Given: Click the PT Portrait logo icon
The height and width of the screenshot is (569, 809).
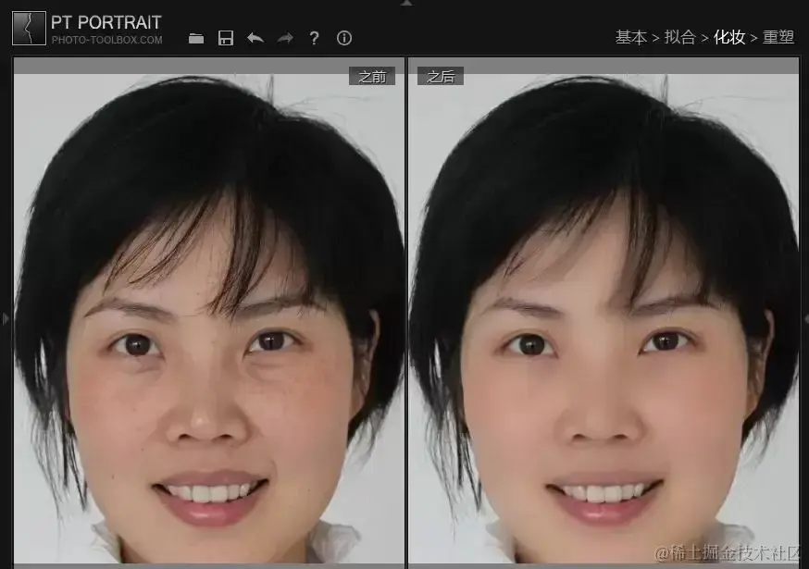Looking at the screenshot, I should [29, 28].
